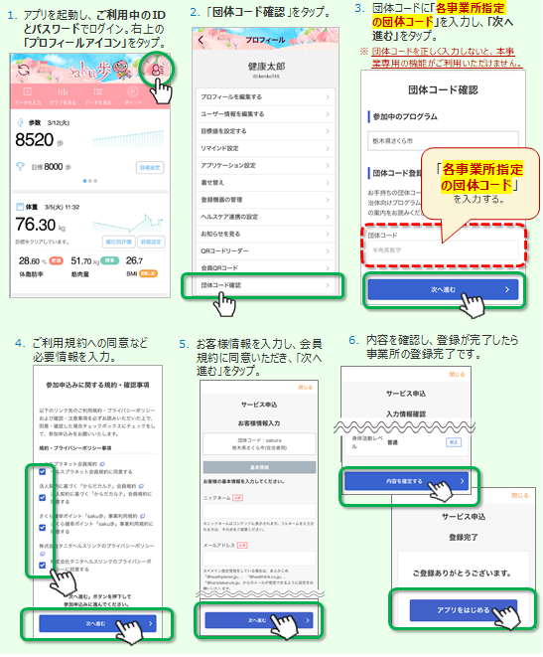Tap 団体コード：sakura info box

259,443
